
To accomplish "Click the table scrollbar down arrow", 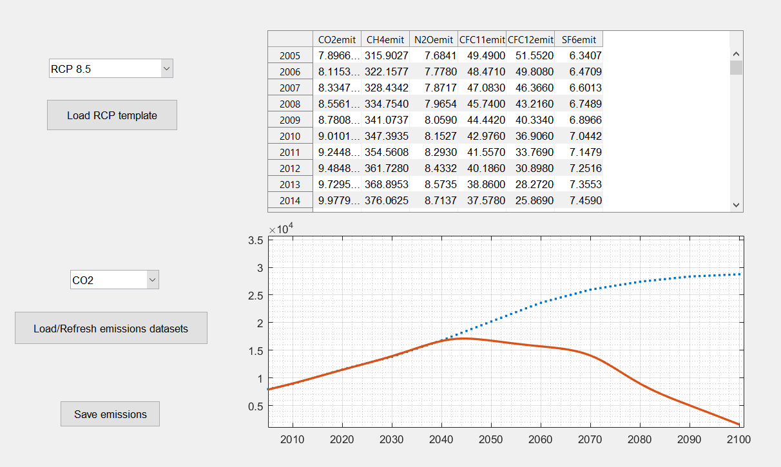I will 737,204.
